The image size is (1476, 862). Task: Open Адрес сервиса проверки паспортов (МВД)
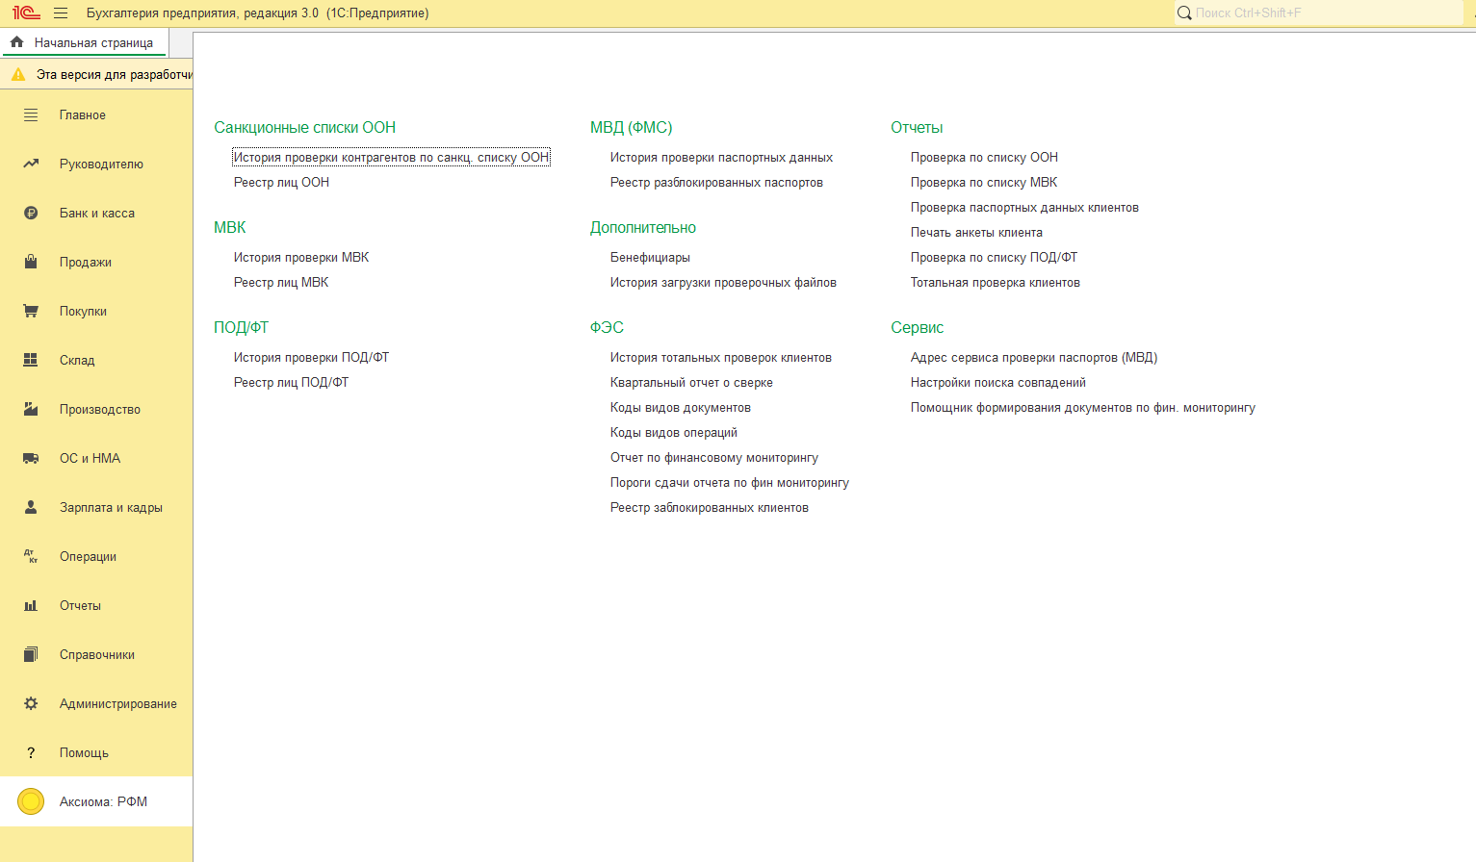tap(1034, 357)
